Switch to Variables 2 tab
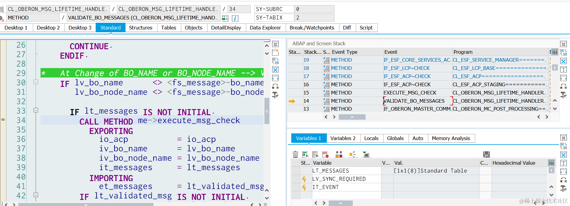The height and width of the screenshot is (206, 570). tap(343, 138)
